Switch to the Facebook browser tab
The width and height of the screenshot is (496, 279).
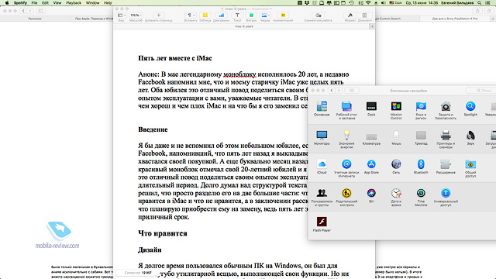tap(35, 19)
